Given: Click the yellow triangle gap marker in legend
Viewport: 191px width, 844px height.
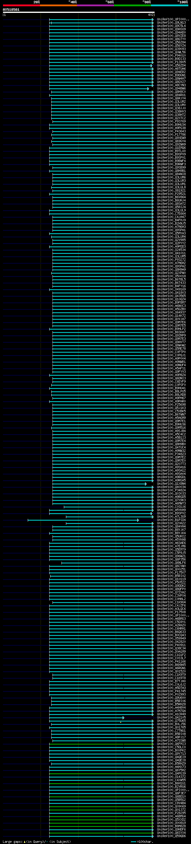Looking at the screenshot, I should tap(24, 841).
